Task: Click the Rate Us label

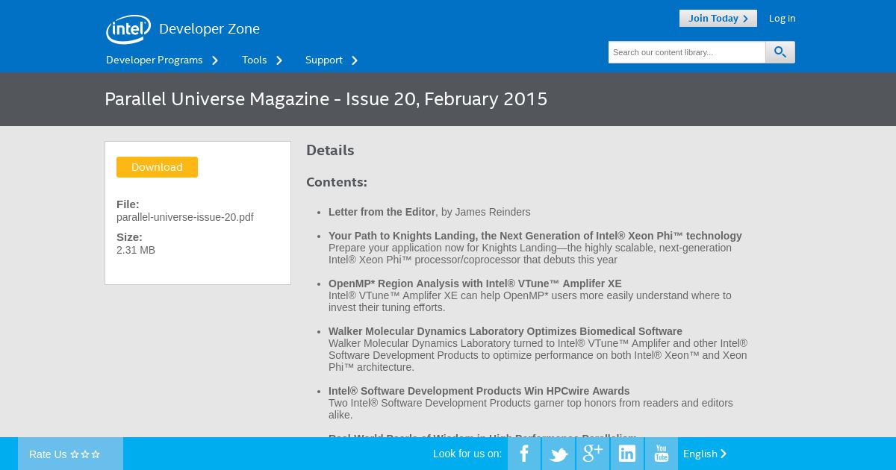Action: pos(48,454)
